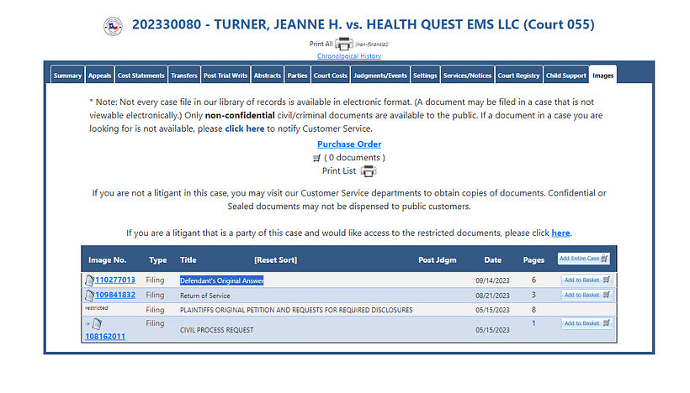Click the shopping cart icon beside 0 documents
690x393 pixels.
pyautogui.click(x=317, y=158)
